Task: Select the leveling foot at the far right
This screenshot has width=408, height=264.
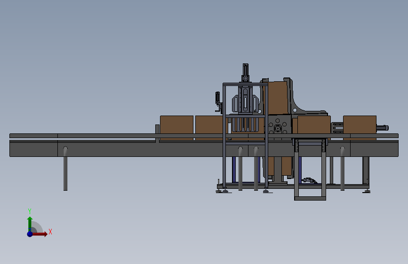Action: 367,191
